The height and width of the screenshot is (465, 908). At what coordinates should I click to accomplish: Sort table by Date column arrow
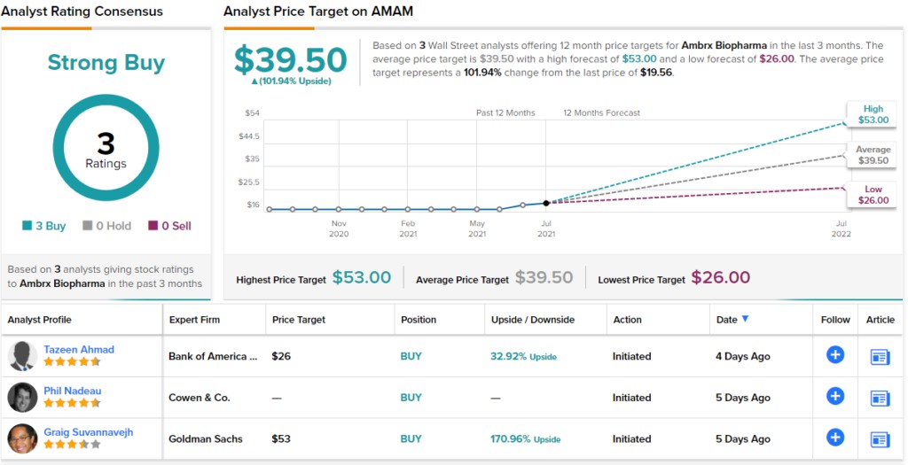pyautogui.click(x=745, y=319)
